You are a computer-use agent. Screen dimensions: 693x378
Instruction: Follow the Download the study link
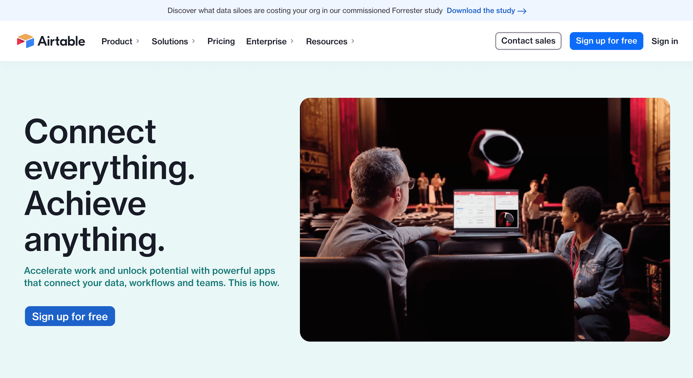(481, 10)
